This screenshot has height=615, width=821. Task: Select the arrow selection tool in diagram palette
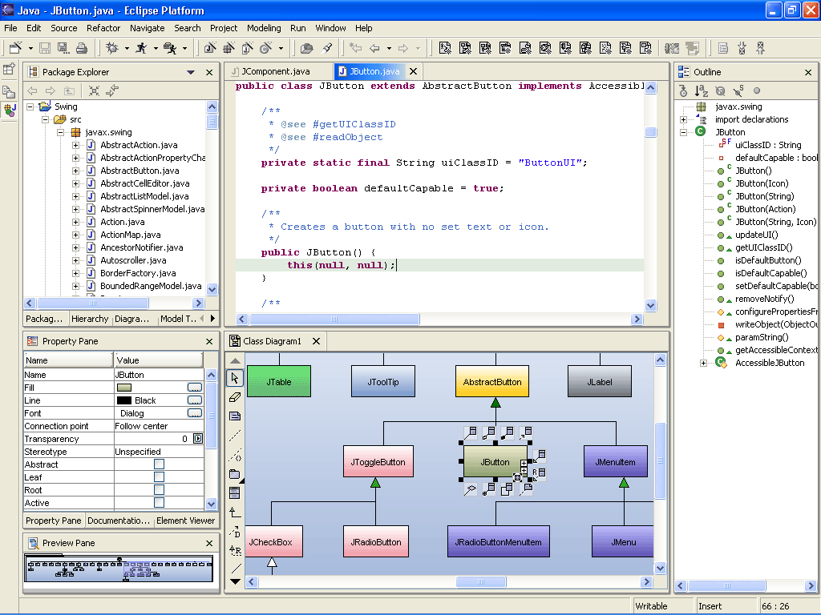235,378
